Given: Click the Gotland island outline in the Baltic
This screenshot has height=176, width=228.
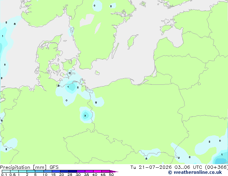Looking at the screenshot, I should tap(132, 42).
